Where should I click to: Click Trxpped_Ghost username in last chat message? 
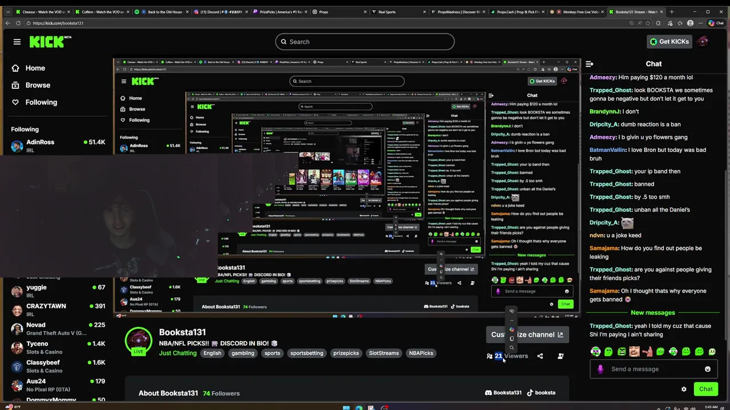tap(611, 326)
